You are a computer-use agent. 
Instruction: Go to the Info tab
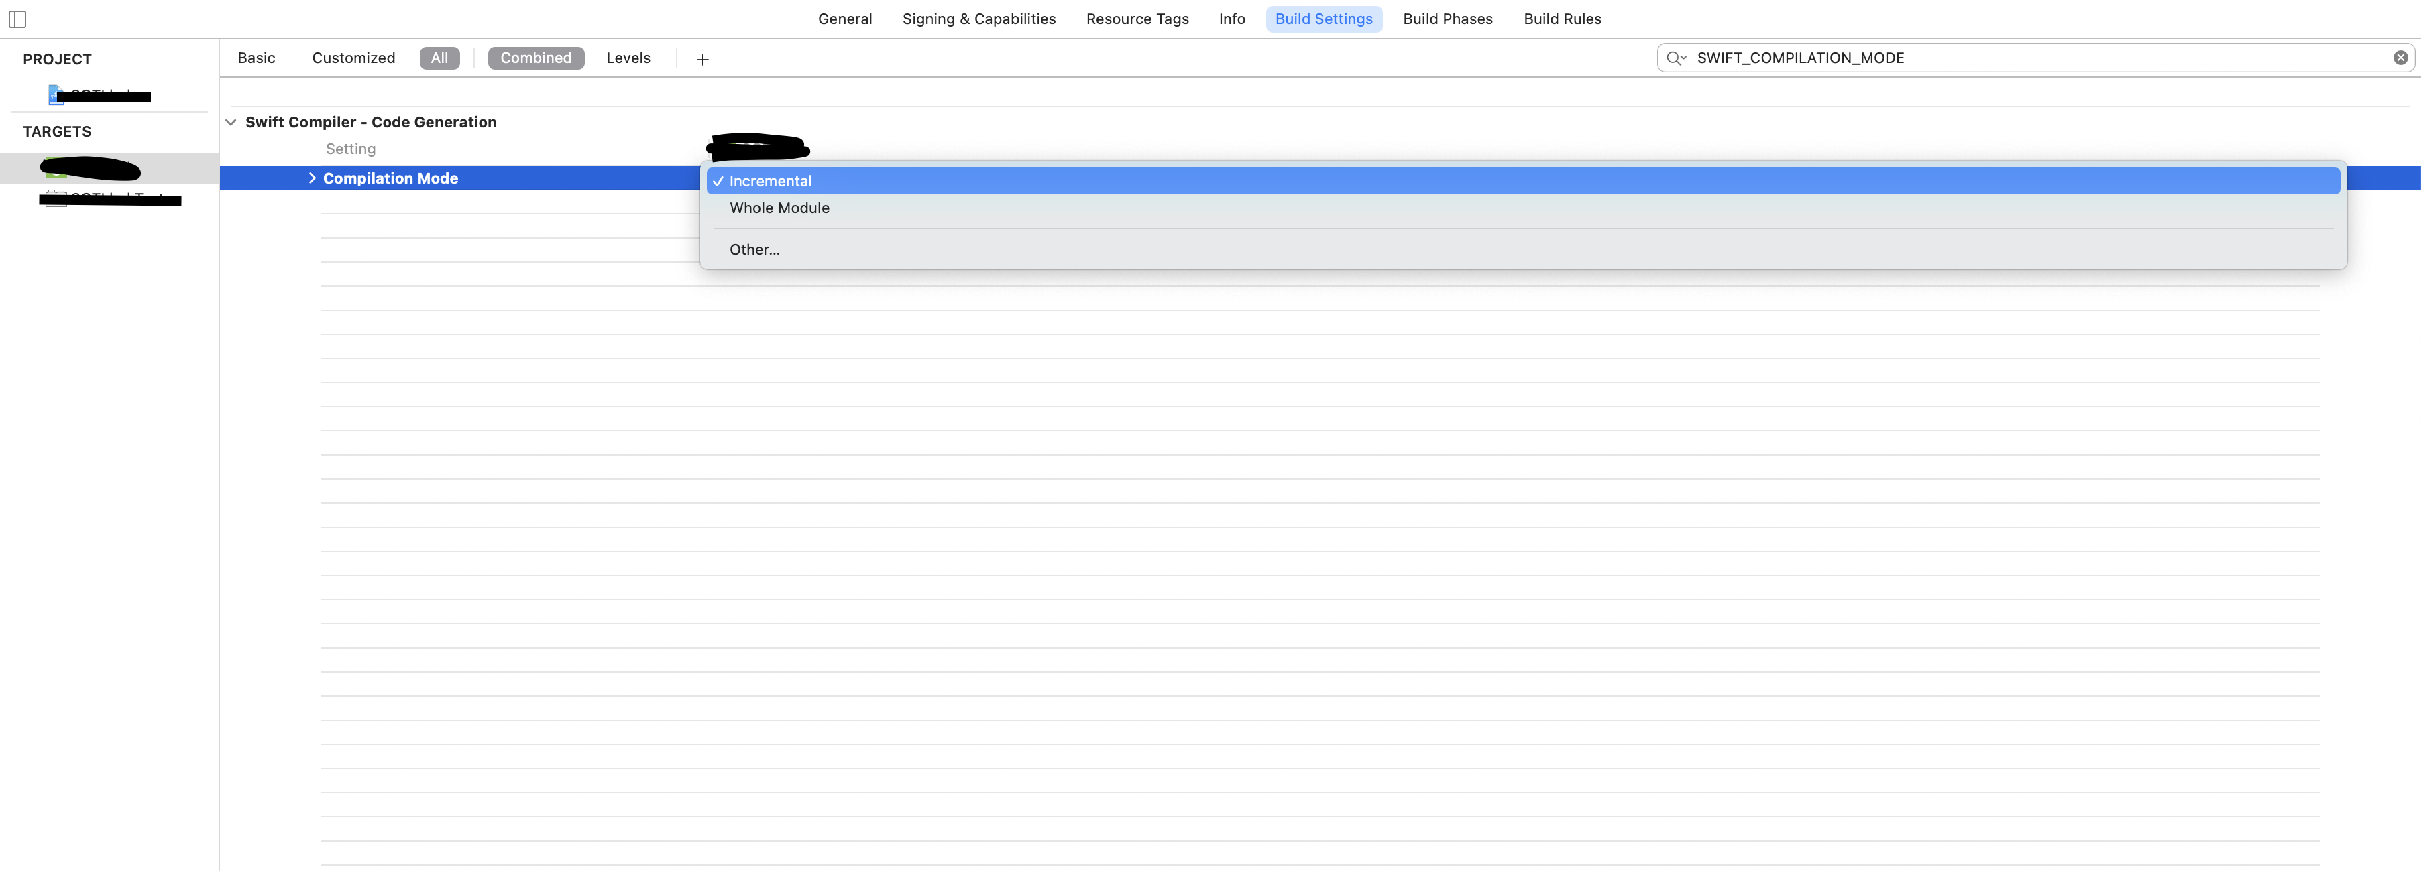pos(1231,19)
